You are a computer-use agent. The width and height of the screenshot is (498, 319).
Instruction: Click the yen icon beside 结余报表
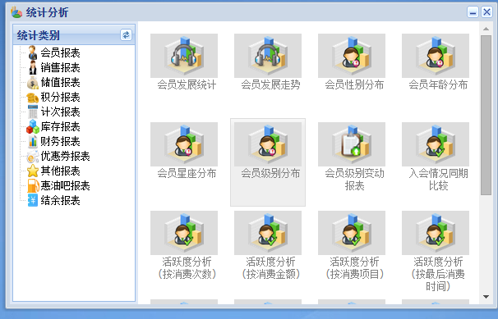click(33, 201)
